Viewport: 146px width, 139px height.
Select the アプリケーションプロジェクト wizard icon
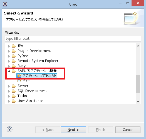[x=19, y=76]
